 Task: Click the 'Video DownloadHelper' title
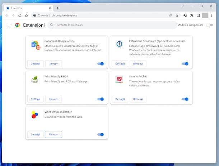[58, 112]
